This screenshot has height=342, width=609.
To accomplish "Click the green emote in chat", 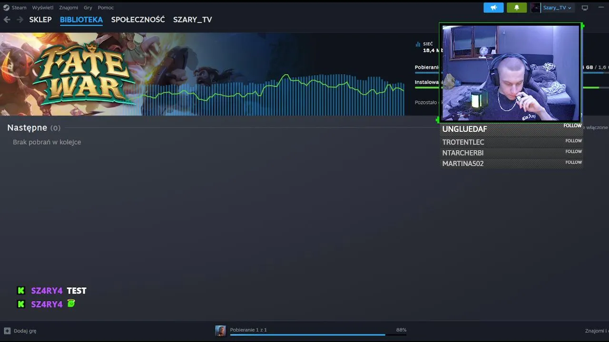I will point(71,303).
